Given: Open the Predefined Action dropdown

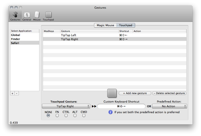Looking at the screenshot, I should pyautogui.click(x=169, y=106).
